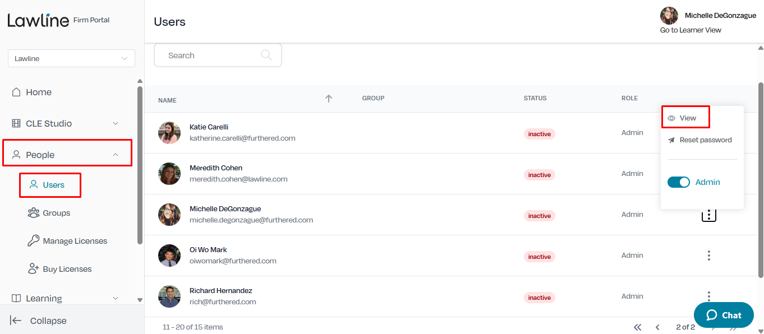Screen dimensions: 764x334
Task: Click the Users icon in sidebar
Action: coord(34,185)
